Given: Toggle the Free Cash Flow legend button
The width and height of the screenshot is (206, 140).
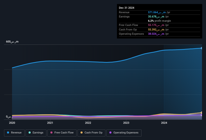Looking at the screenshot, I should [62, 133].
